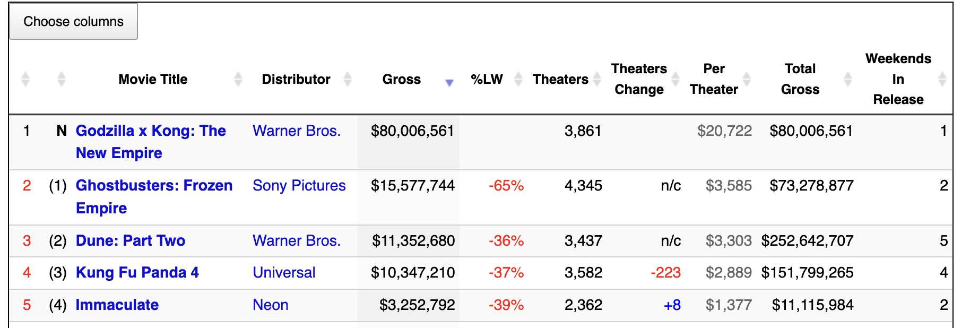
Task: Click the Movie Title column header text
Action: point(153,79)
